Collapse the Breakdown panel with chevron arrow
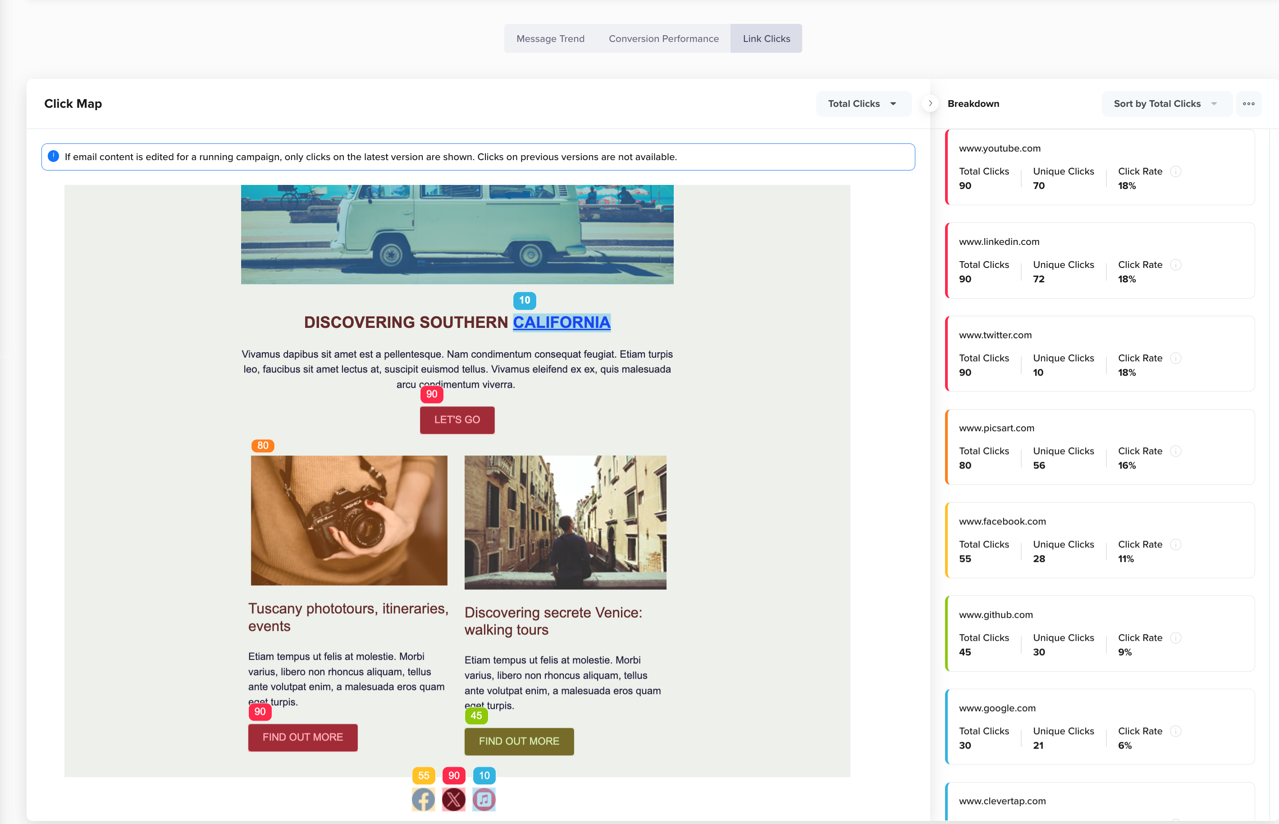Image resolution: width=1279 pixels, height=824 pixels. click(930, 104)
